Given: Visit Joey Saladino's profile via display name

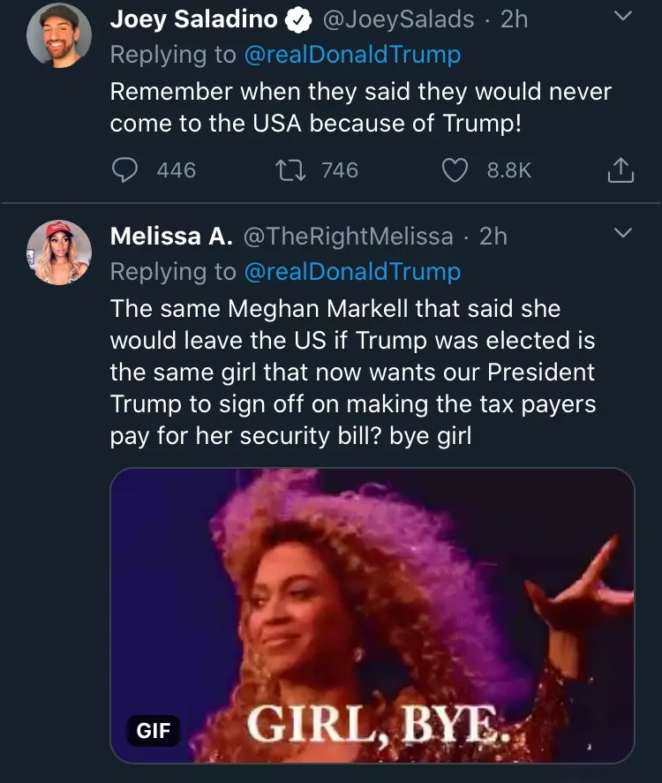Looking at the screenshot, I should coord(194,19).
